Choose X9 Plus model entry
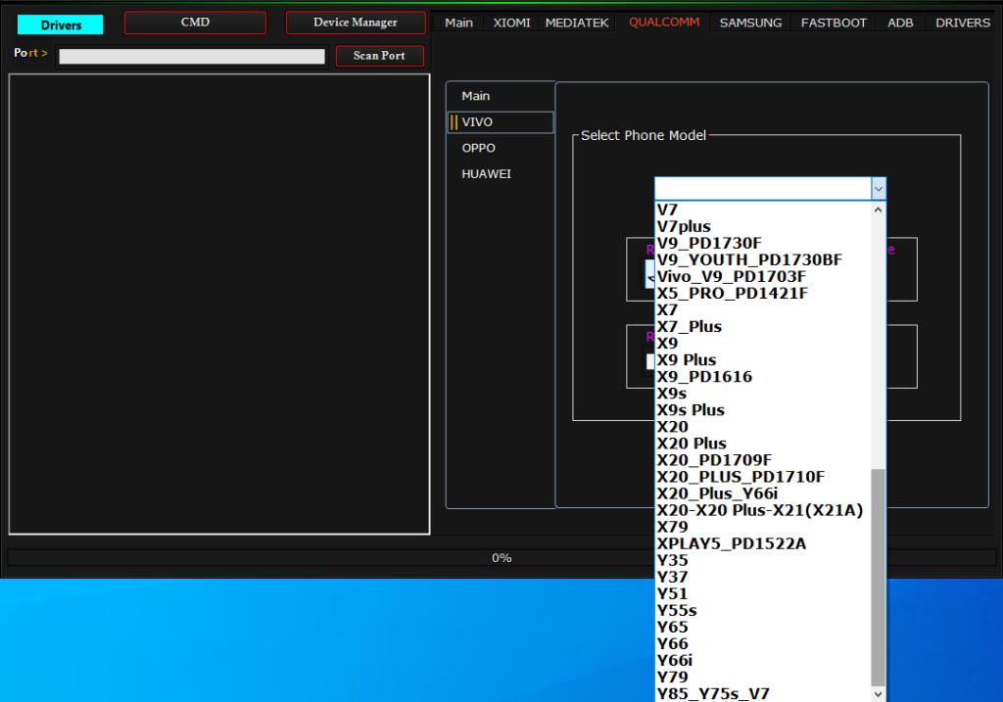1003x702 pixels. pyautogui.click(x=763, y=360)
